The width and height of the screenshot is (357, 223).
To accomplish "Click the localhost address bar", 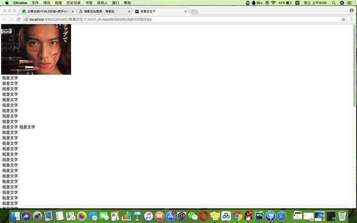I will [x=184, y=19].
